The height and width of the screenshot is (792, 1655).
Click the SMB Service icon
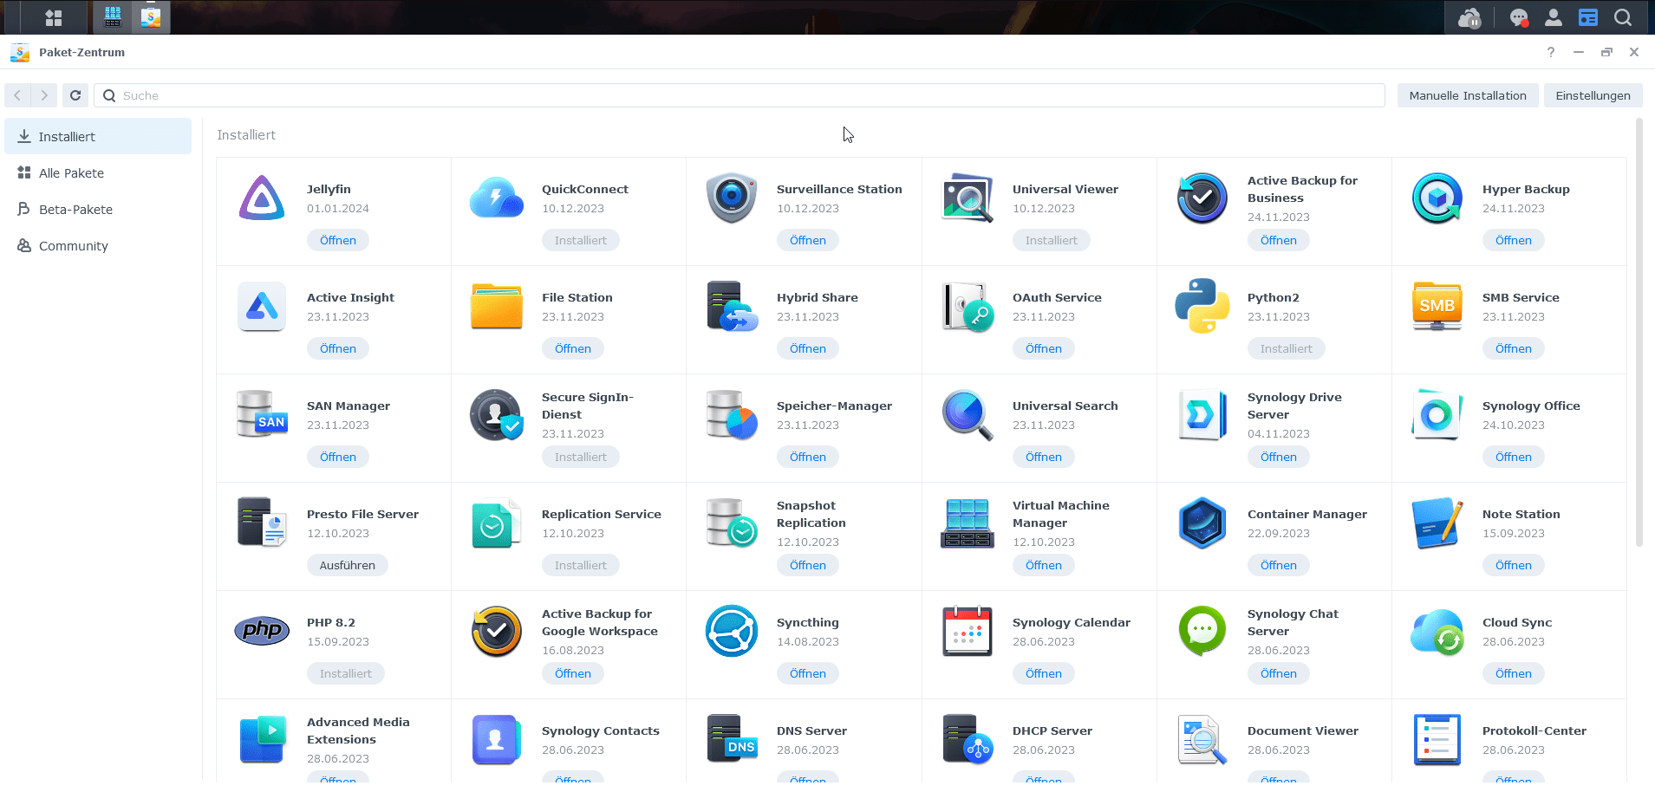click(1437, 306)
